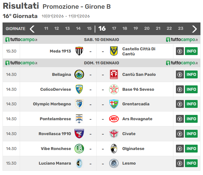Select giornata 17 tab
The width and height of the screenshot is (203, 175).
[x=114, y=29]
